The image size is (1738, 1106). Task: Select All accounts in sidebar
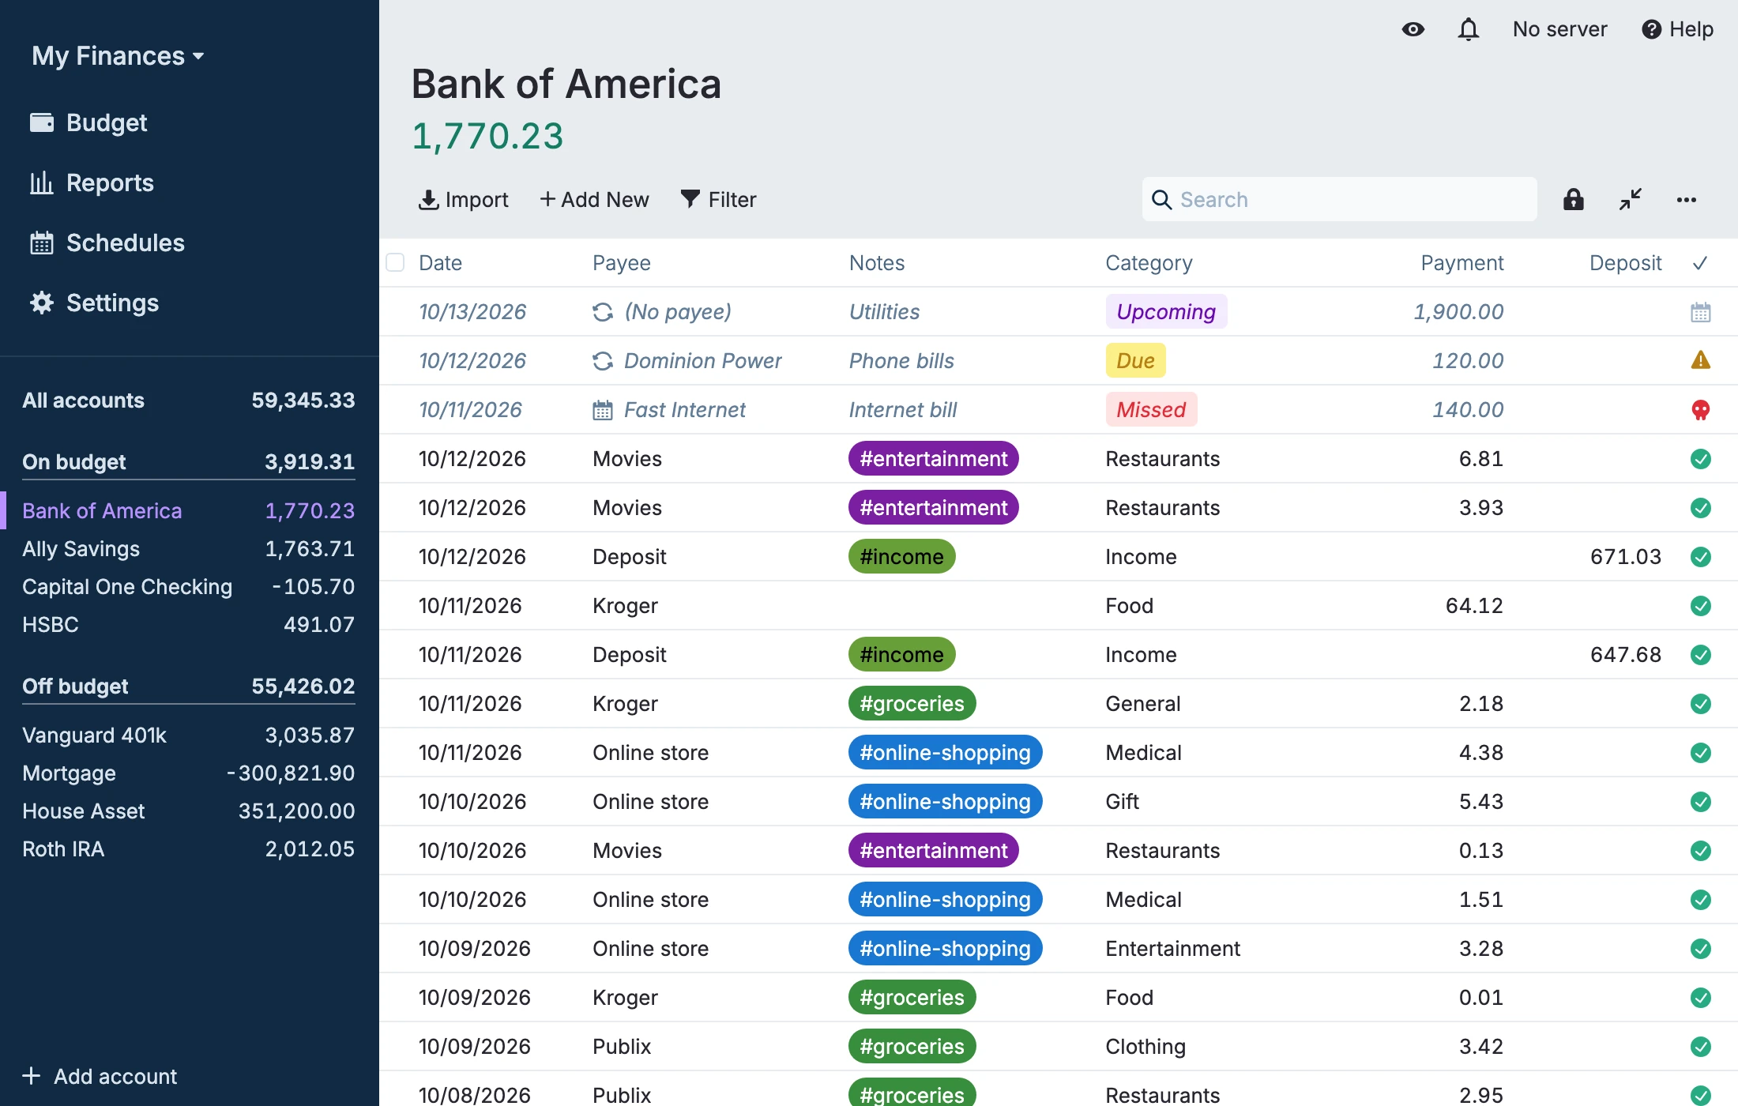188,401
